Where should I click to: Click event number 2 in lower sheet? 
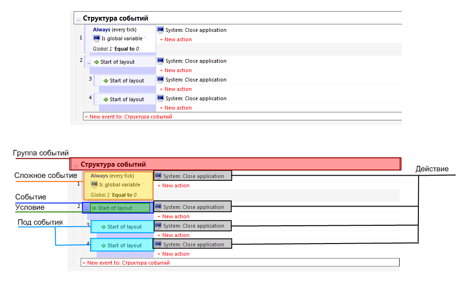click(79, 206)
